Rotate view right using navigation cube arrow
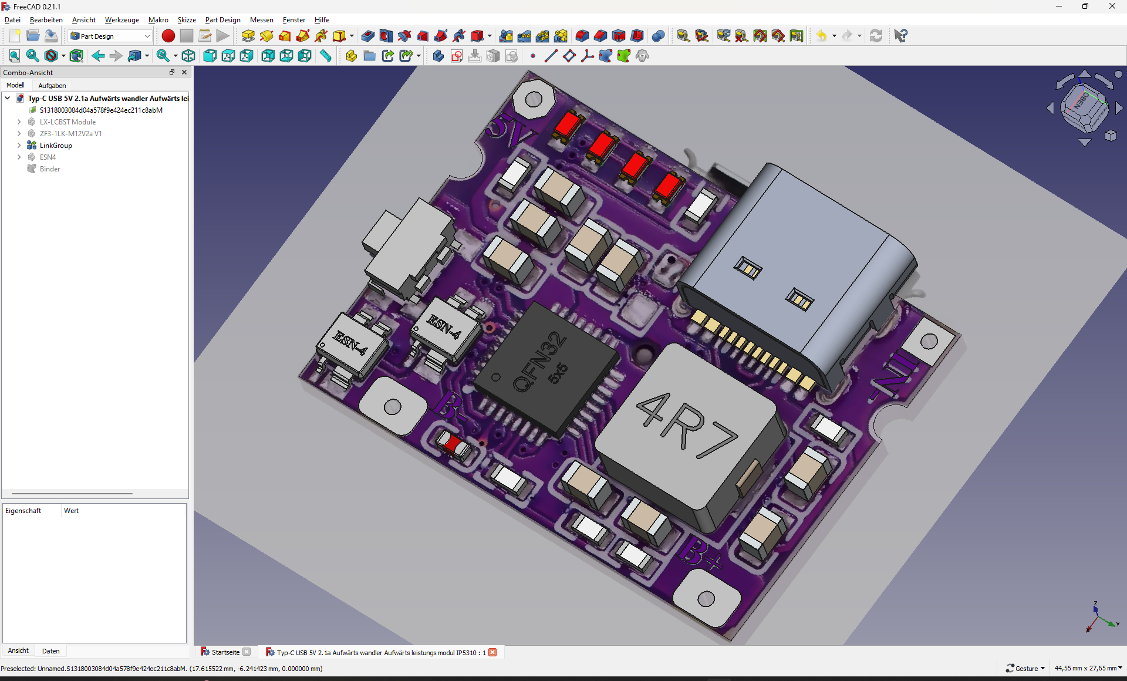The image size is (1127, 681). 1119,108
